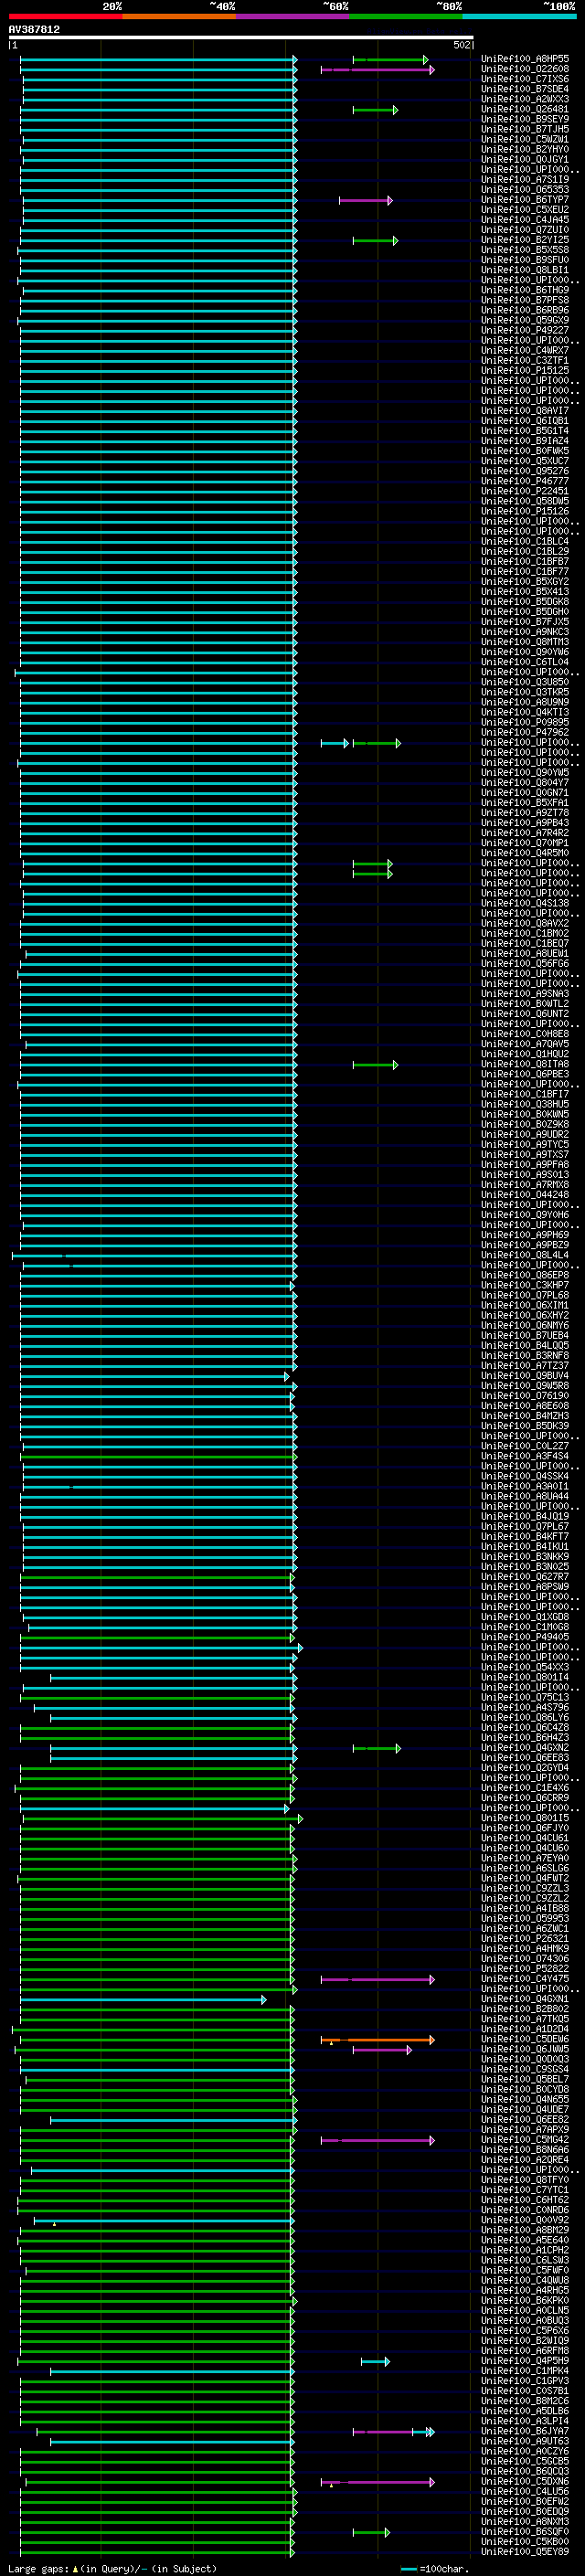Select the UniRef100_P15126 label
Screen dimensions: 585x2576
[x=524, y=511]
